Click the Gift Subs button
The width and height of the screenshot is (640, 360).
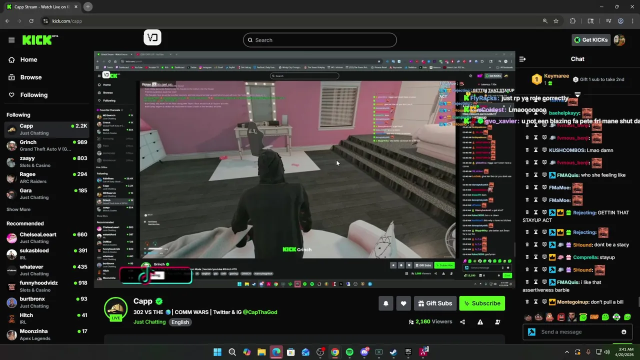434,303
